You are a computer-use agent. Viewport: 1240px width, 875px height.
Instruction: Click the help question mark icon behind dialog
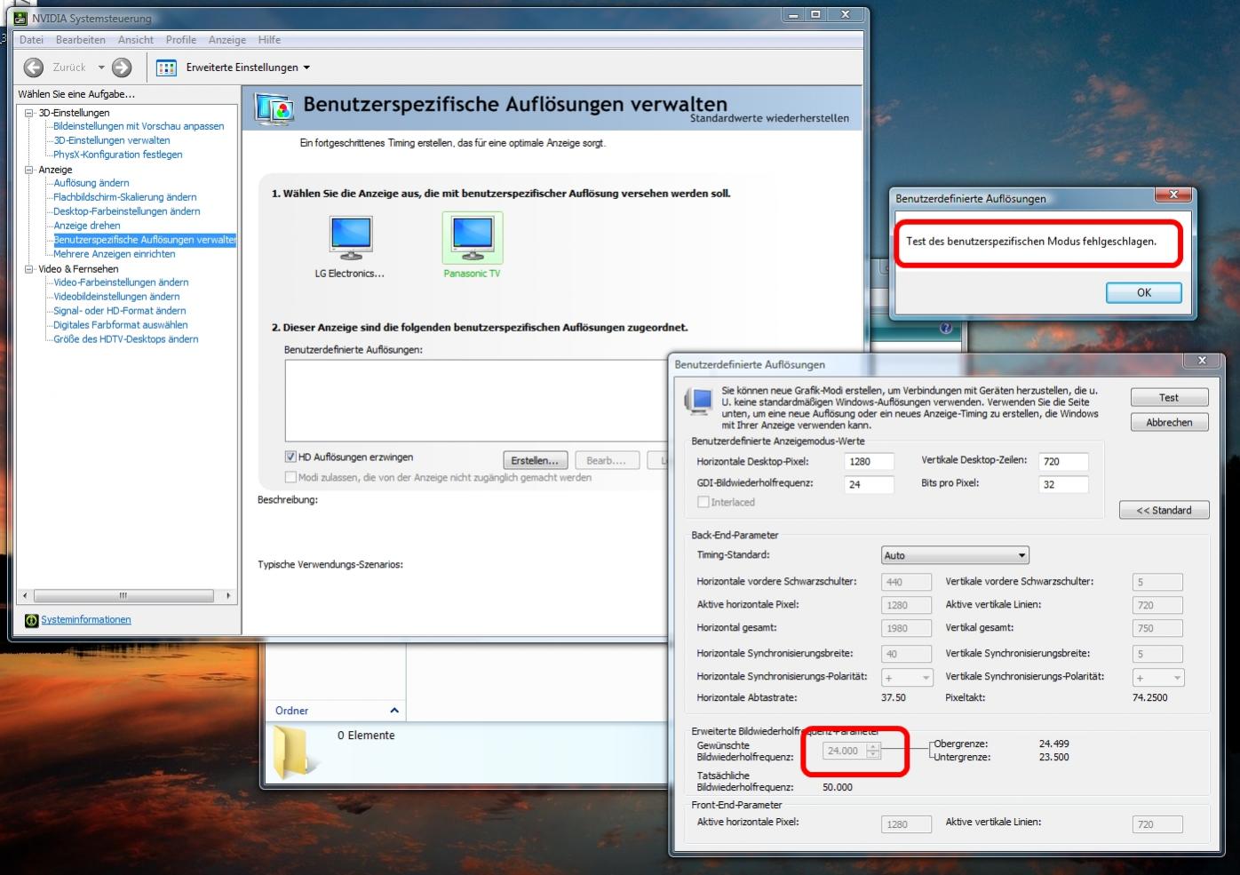point(945,328)
